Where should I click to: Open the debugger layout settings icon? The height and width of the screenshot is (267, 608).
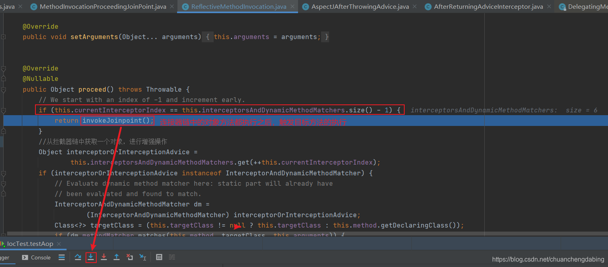62,257
